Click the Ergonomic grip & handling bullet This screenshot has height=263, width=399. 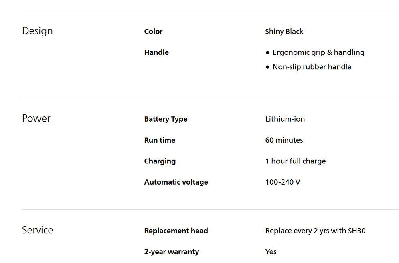(x=318, y=52)
